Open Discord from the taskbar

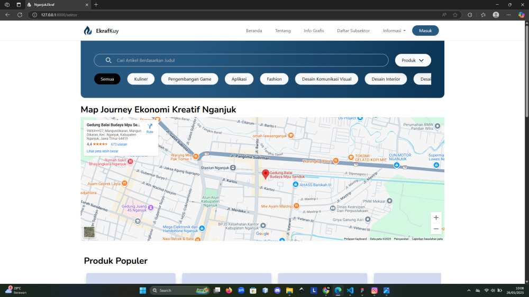[277, 290]
